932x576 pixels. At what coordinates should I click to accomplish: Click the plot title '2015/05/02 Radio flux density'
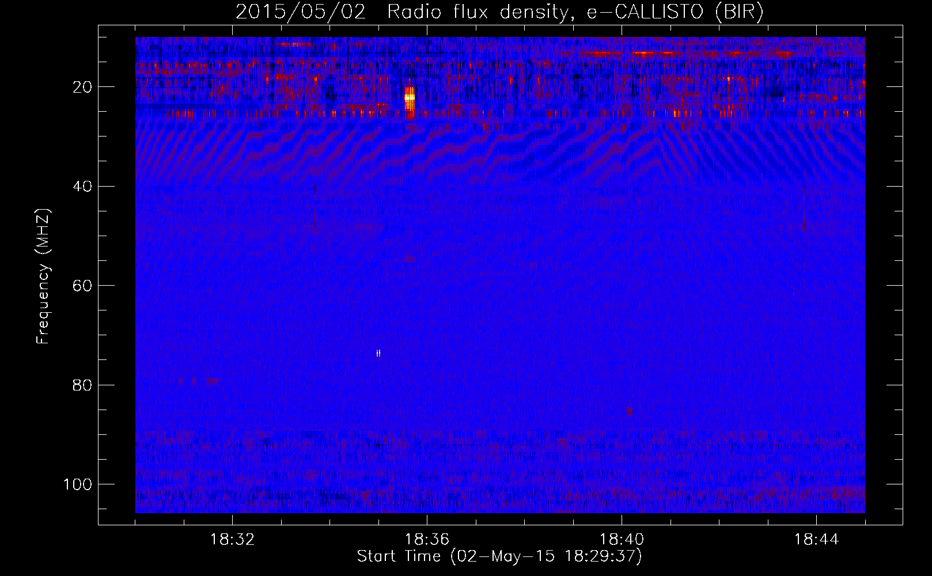(401, 13)
